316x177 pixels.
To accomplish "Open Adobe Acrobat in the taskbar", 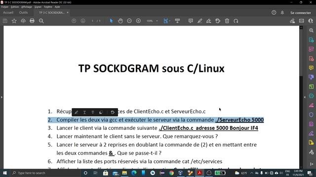I will 199,173.
